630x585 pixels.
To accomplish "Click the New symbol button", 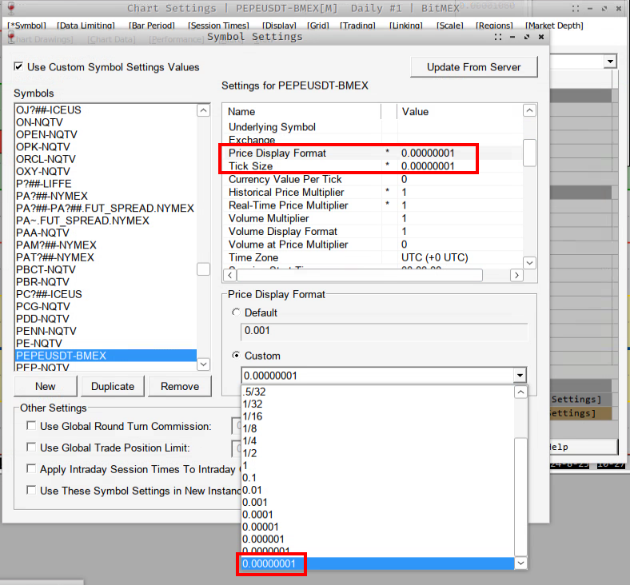I will point(46,386).
